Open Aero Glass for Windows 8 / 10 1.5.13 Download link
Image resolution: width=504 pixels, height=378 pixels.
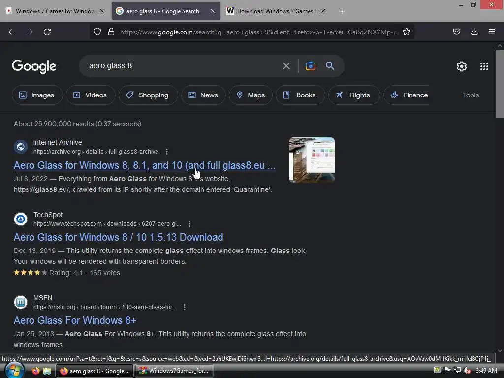(118, 237)
